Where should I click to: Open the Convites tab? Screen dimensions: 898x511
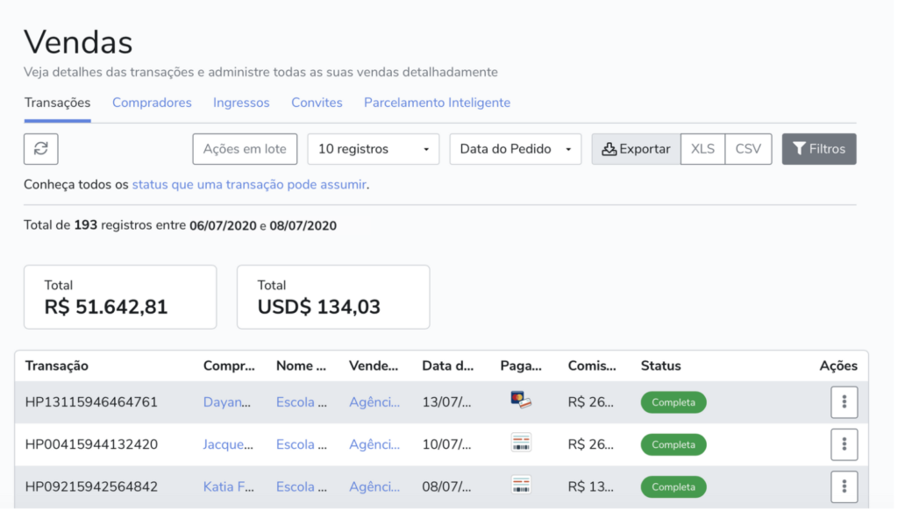(317, 103)
